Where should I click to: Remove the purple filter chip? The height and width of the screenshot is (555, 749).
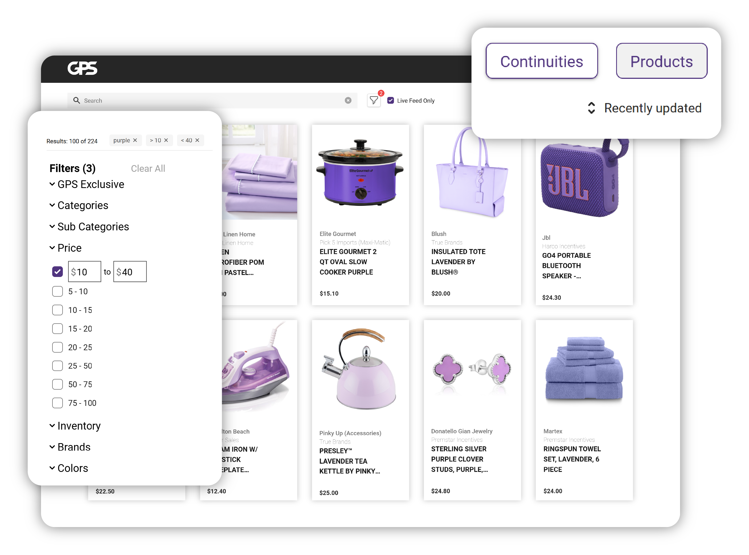135,140
